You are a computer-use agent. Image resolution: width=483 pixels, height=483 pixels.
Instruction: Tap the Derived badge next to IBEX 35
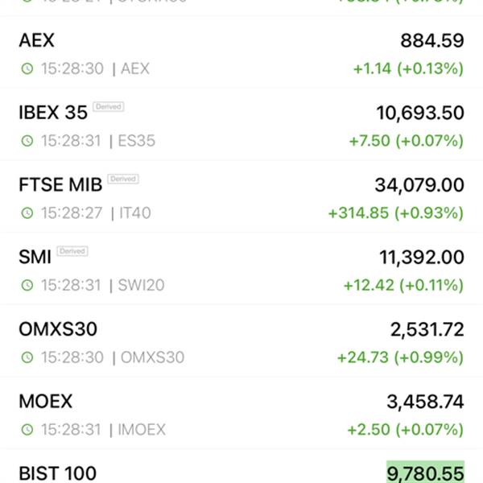pyautogui.click(x=109, y=106)
